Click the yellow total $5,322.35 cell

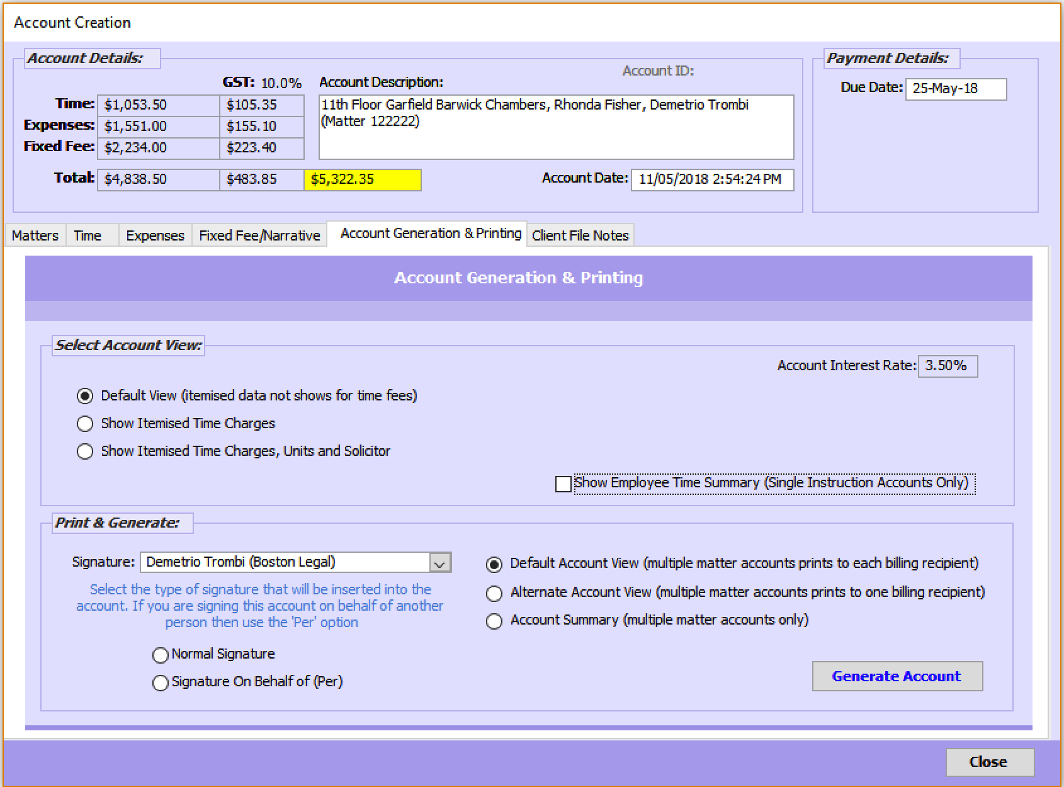tap(363, 179)
